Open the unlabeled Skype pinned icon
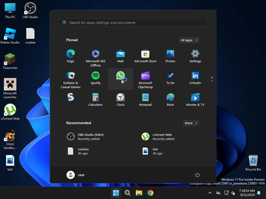Screen dimensions: 266x199 (x=71, y=97)
